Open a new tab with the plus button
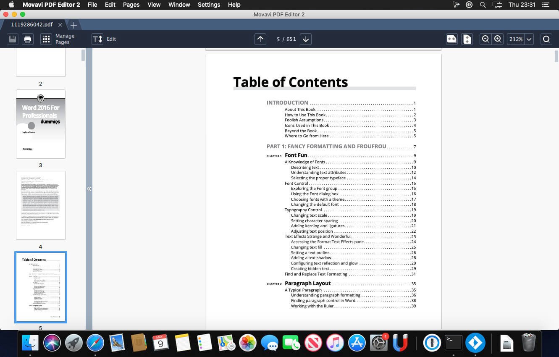559x357 pixels. [73, 25]
